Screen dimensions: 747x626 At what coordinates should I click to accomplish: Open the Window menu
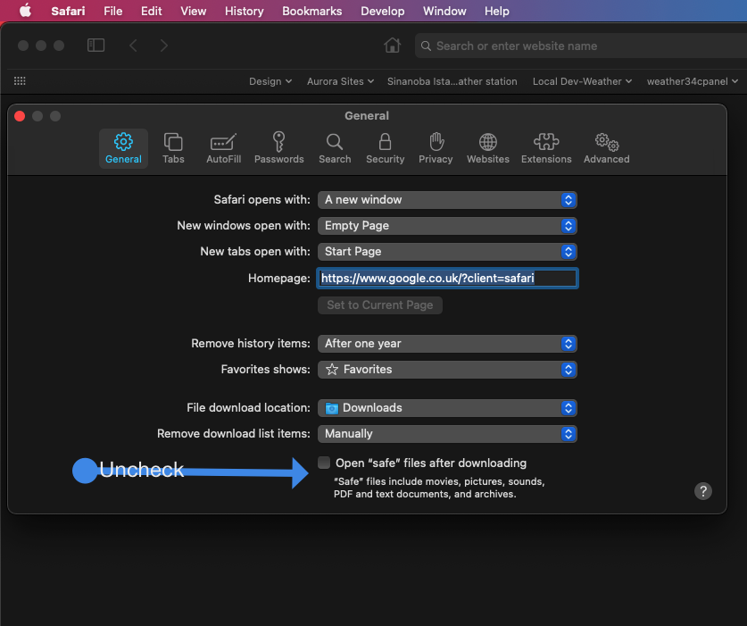444,11
